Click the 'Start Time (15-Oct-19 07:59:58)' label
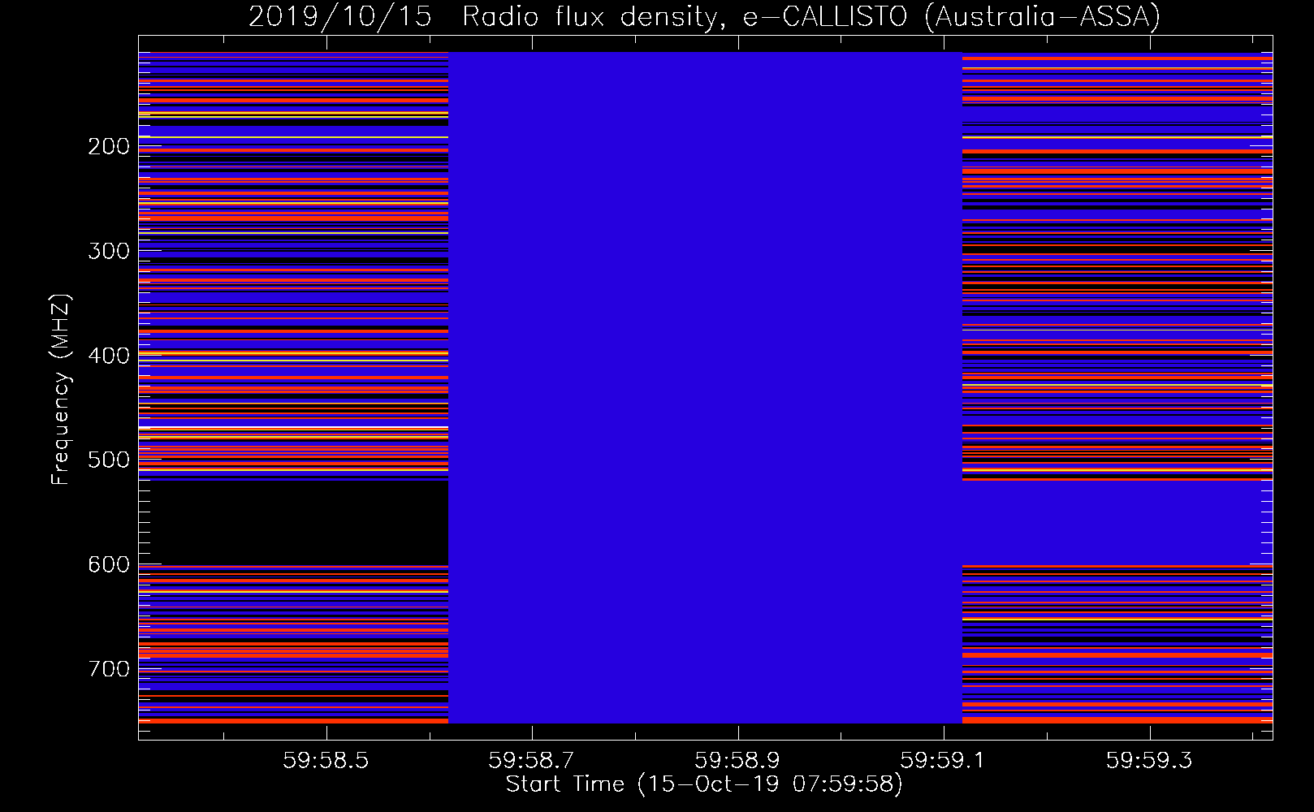 click(704, 784)
